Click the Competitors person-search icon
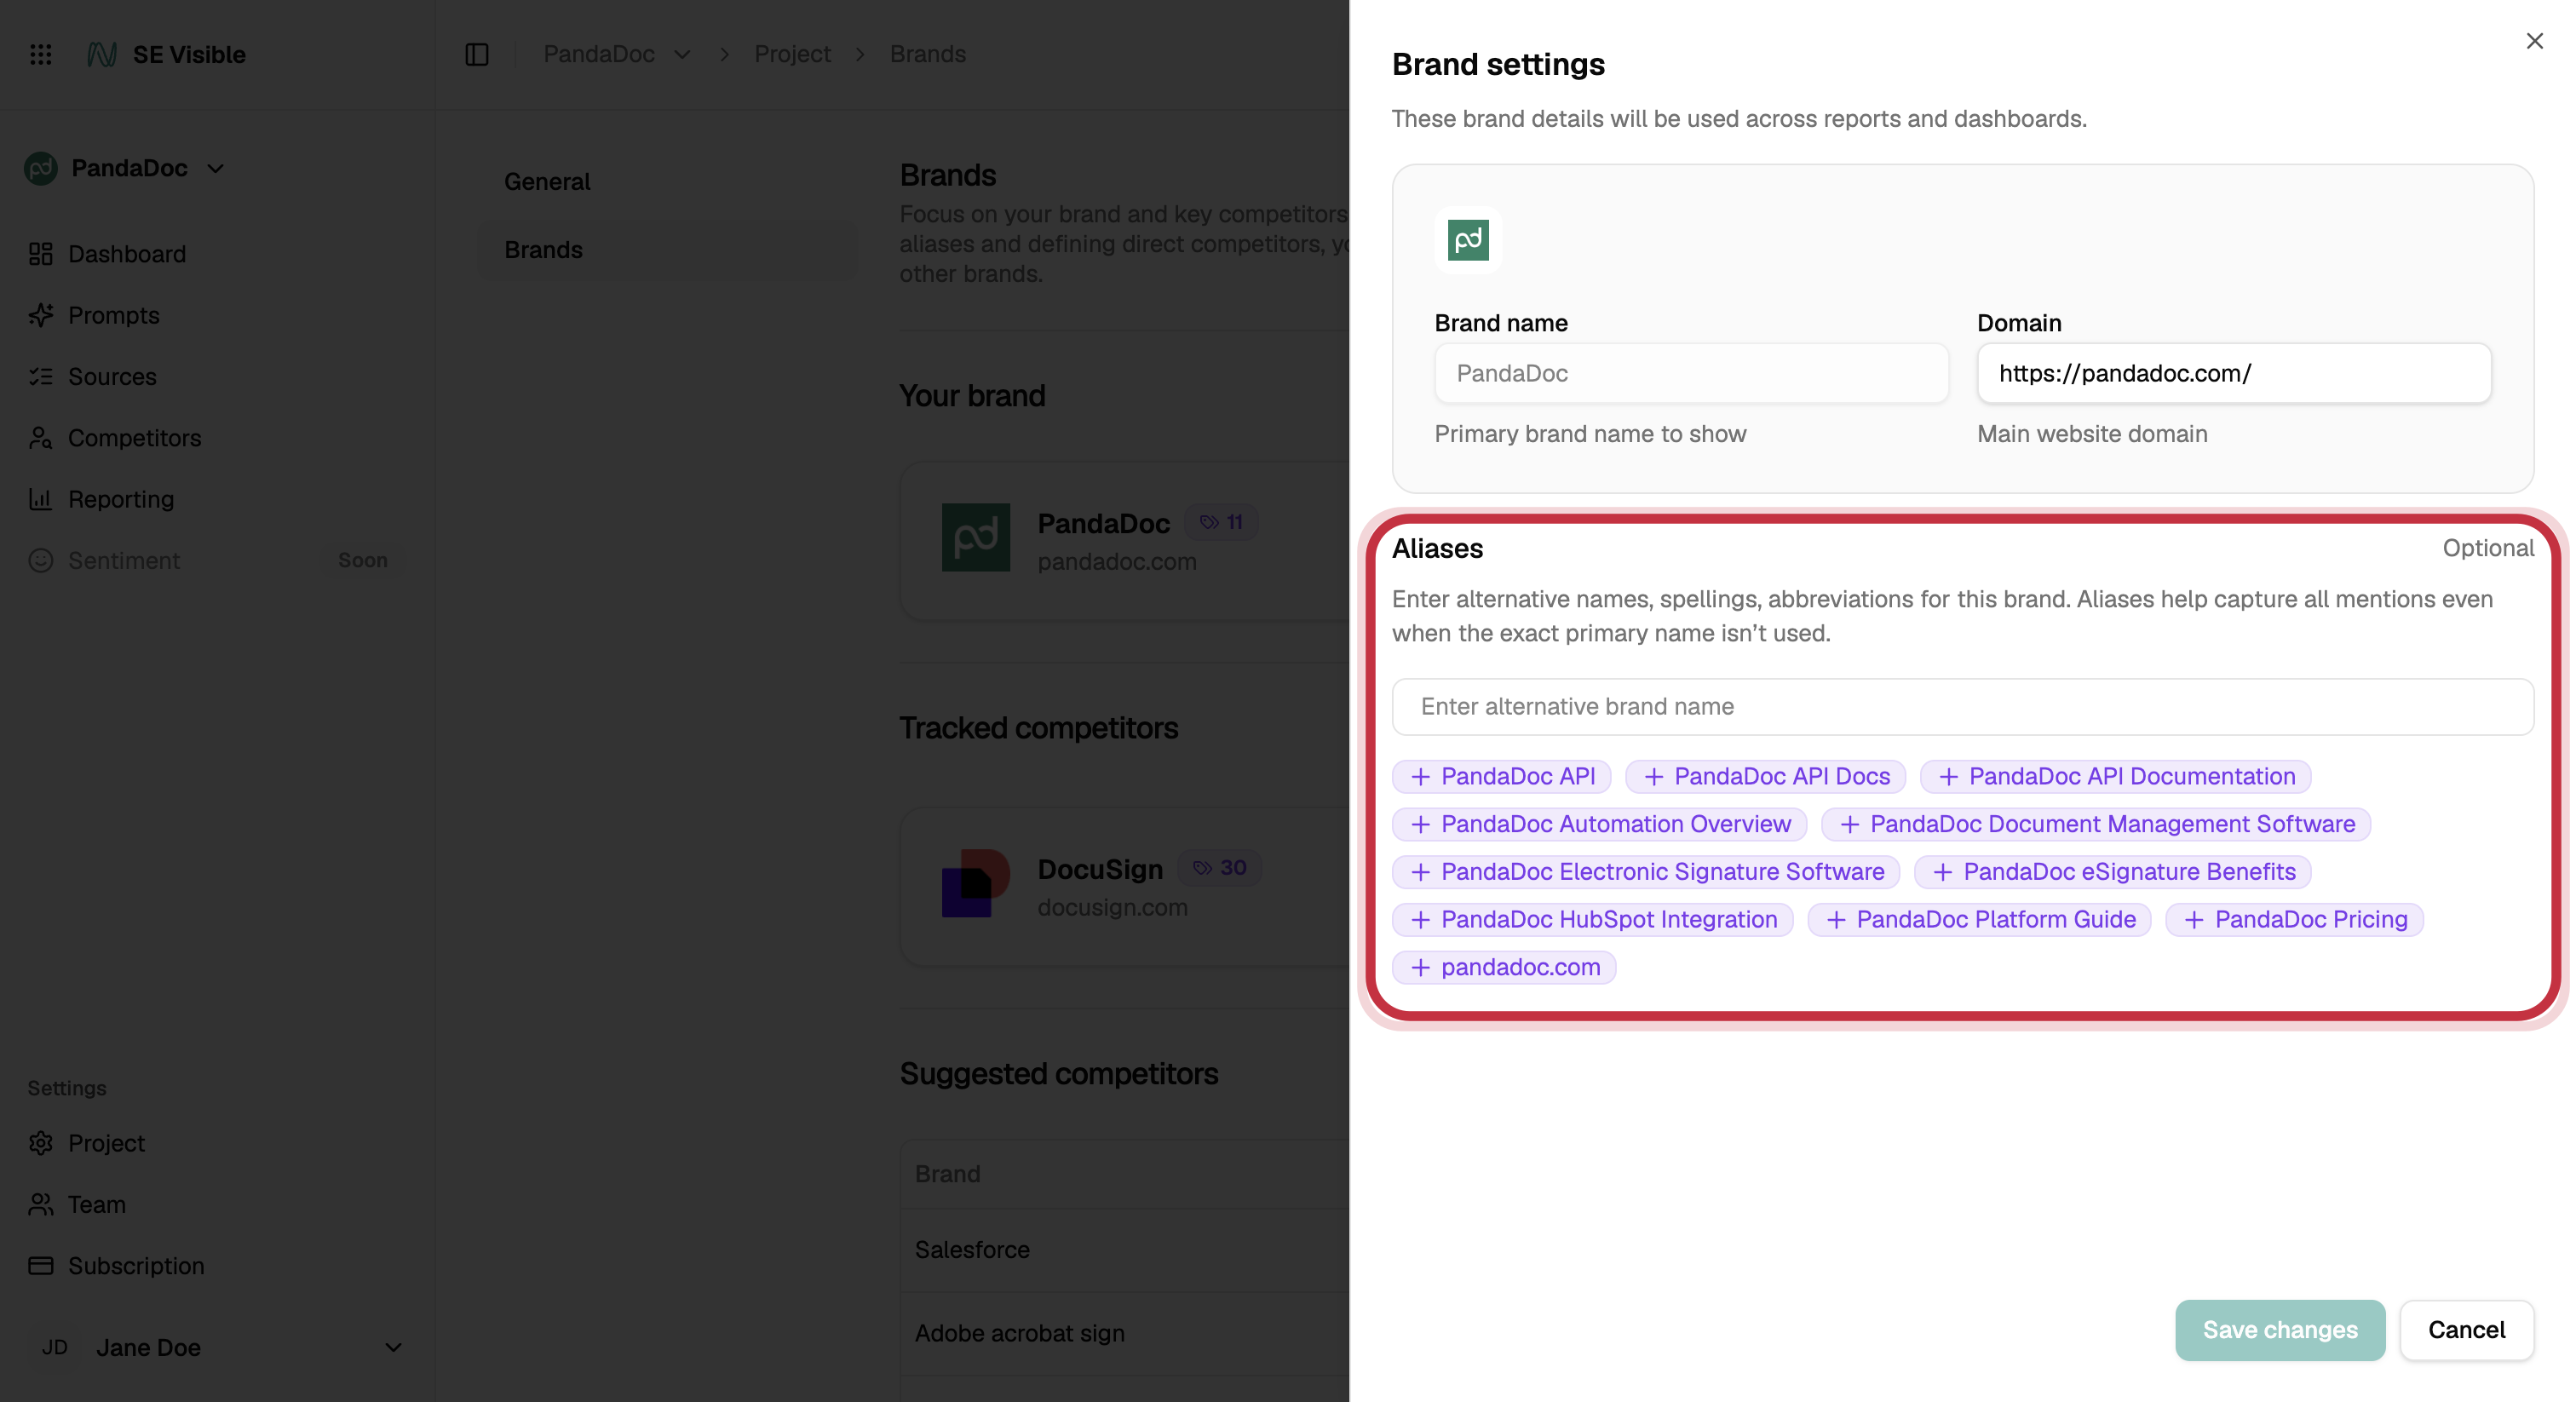This screenshot has width=2576, height=1402. click(41, 438)
